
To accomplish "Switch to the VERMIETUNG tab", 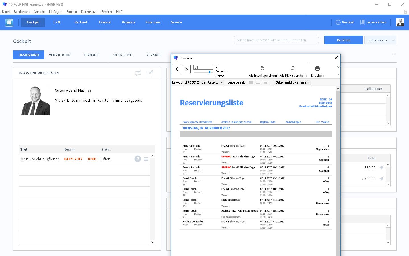I will point(59,55).
